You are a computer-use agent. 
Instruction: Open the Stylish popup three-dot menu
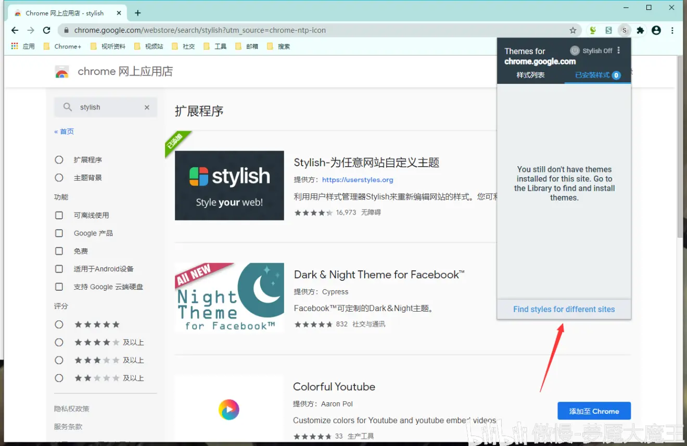tap(619, 51)
